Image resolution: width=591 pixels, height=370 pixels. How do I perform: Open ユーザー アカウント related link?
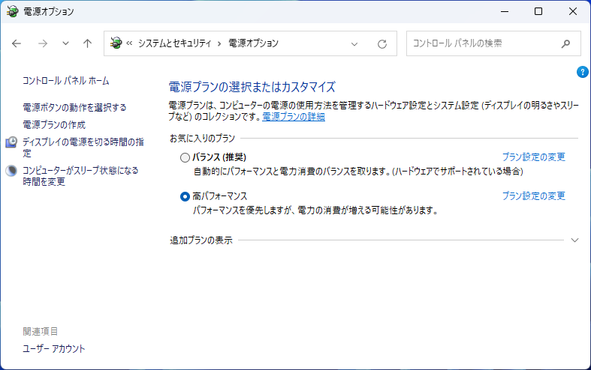(54, 348)
